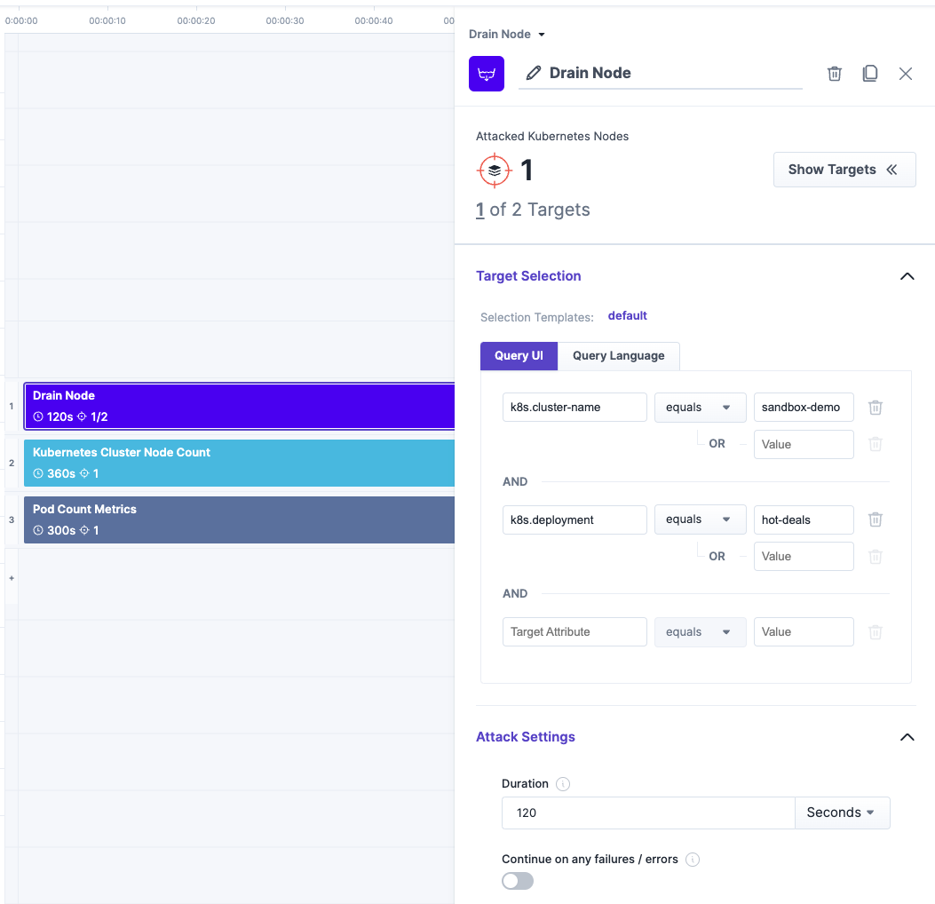Open equals operator dropdown for Target Attribute row

700,632
